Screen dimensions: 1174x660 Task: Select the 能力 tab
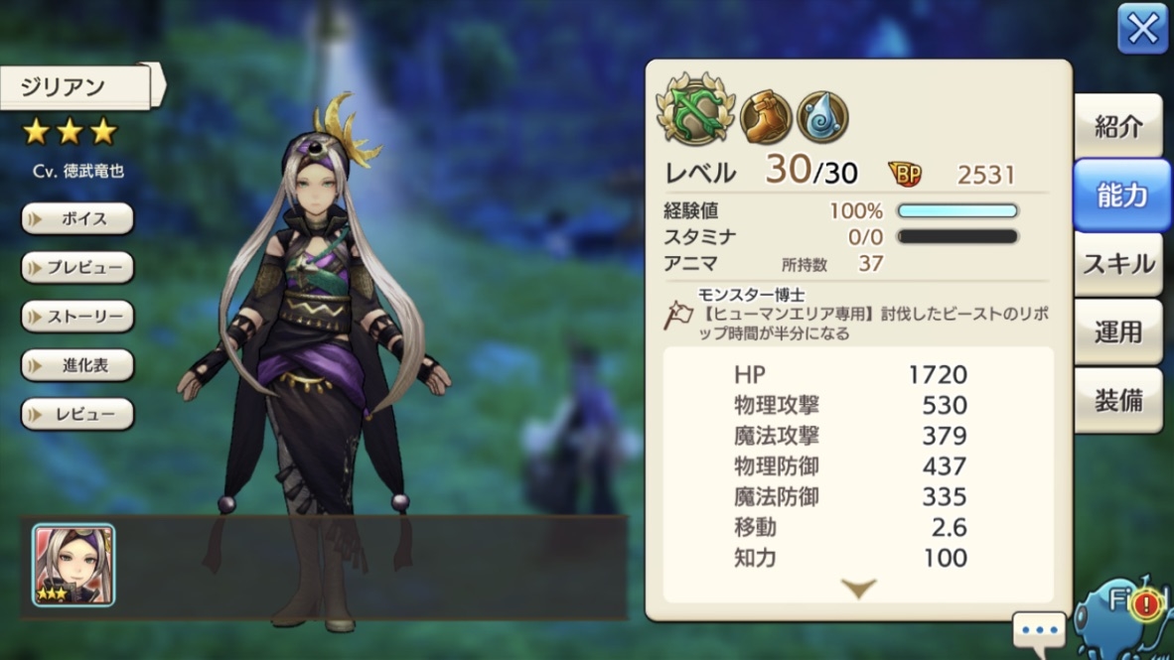click(1121, 196)
